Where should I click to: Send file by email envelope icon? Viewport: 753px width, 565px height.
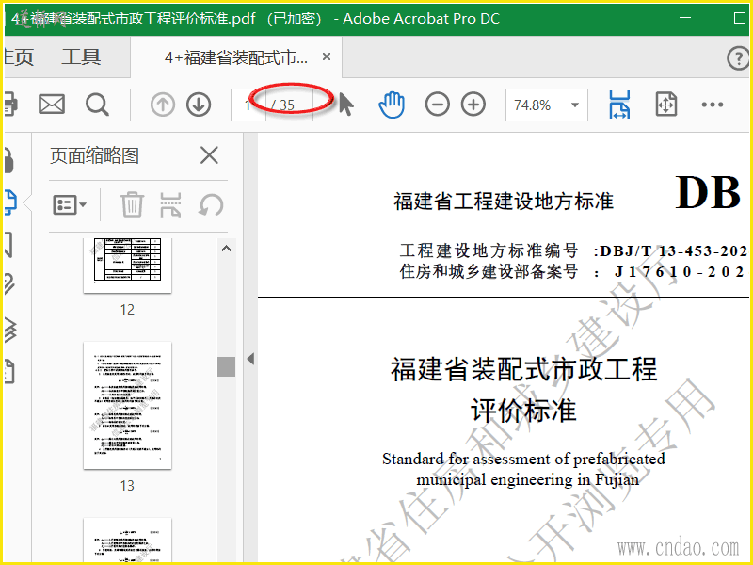click(x=52, y=105)
